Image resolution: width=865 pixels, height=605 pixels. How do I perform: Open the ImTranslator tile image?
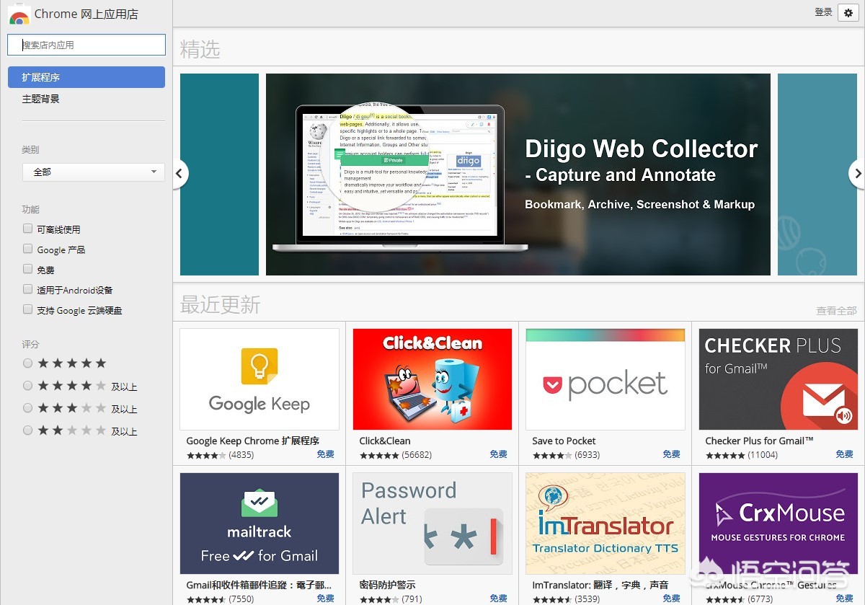[x=605, y=524]
